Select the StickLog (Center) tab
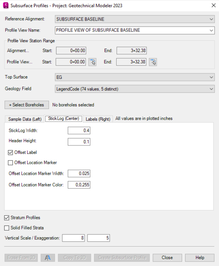This screenshot has width=219, height=266. click(x=64, y=118)
